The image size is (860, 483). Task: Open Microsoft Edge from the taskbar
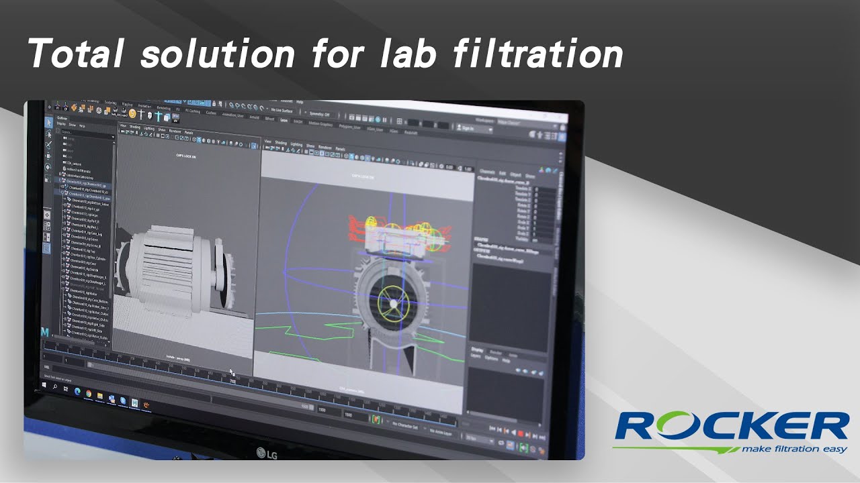point(77,391)
